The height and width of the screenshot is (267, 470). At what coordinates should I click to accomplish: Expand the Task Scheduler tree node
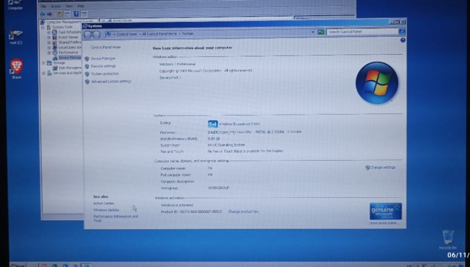click(49, 32)
